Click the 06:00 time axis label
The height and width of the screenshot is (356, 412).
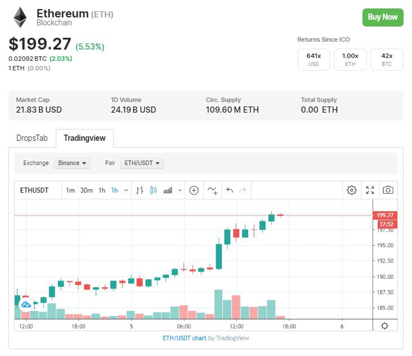pos(184,326)
